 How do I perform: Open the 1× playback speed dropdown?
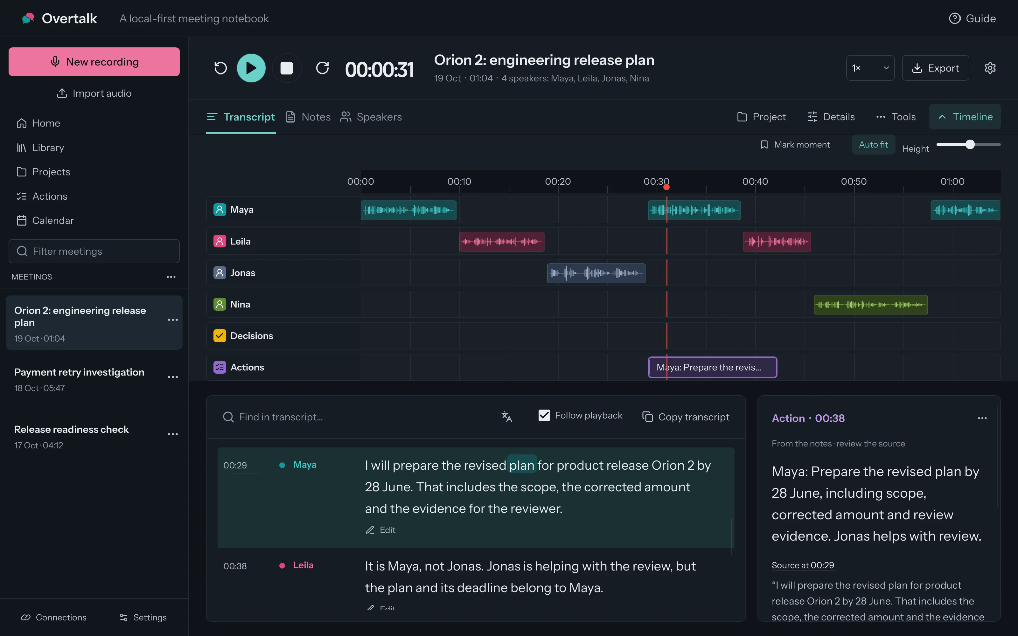[x=870, y=68]
